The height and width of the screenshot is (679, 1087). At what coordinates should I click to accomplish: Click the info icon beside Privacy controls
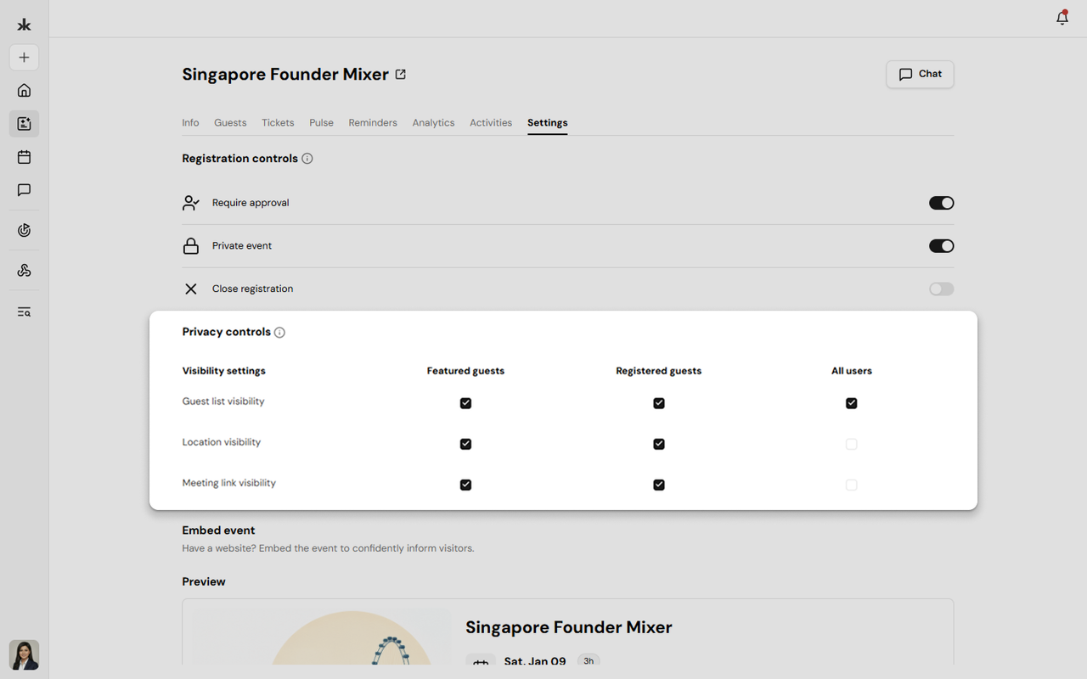tap(279, 333)
